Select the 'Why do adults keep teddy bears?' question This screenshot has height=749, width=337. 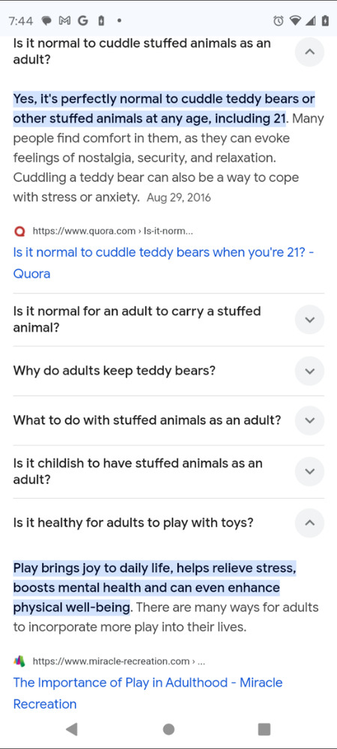(115, 371)
